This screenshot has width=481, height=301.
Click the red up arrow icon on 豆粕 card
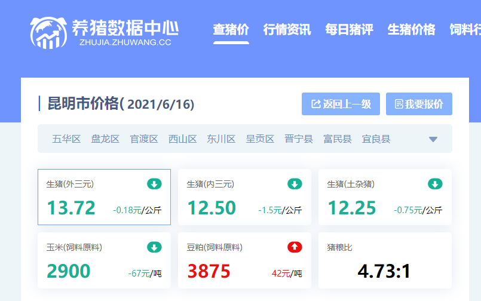coord(295,247)
